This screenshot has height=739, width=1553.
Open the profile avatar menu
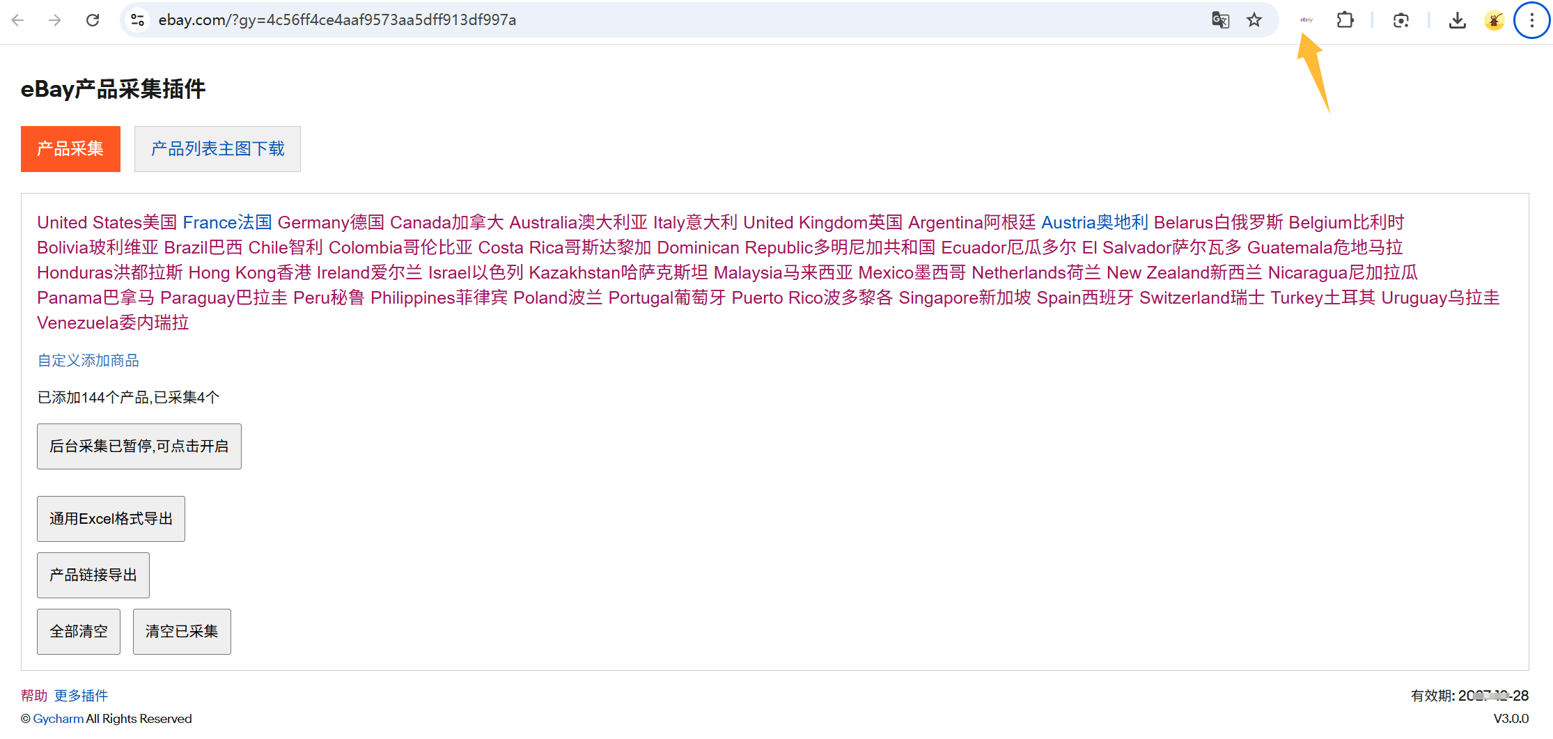[1495, 20]
